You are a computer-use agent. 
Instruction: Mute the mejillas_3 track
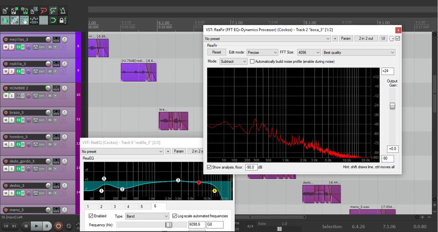[x=5, y=47]
